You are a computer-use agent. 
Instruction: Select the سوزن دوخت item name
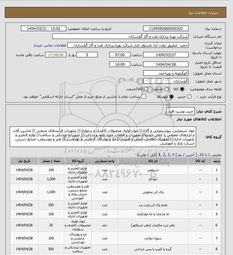(x=153, y=238)
